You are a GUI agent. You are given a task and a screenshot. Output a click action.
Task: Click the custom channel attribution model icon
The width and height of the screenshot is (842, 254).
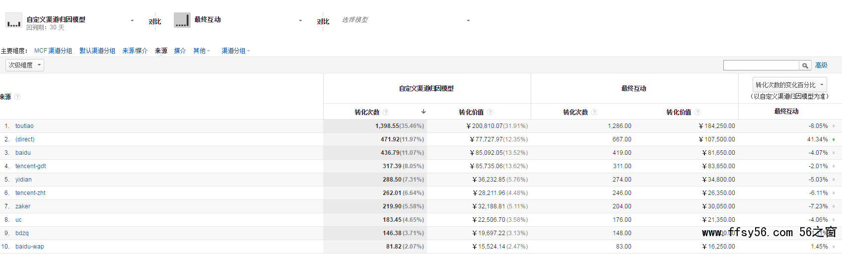coord(14,20)
